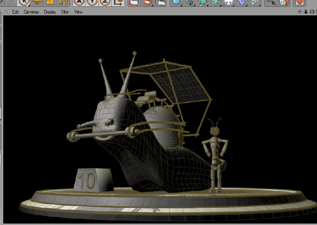The width and height of the screenshot is (317, 225).
Task: Render the current active view
Action: click(134, 3)
